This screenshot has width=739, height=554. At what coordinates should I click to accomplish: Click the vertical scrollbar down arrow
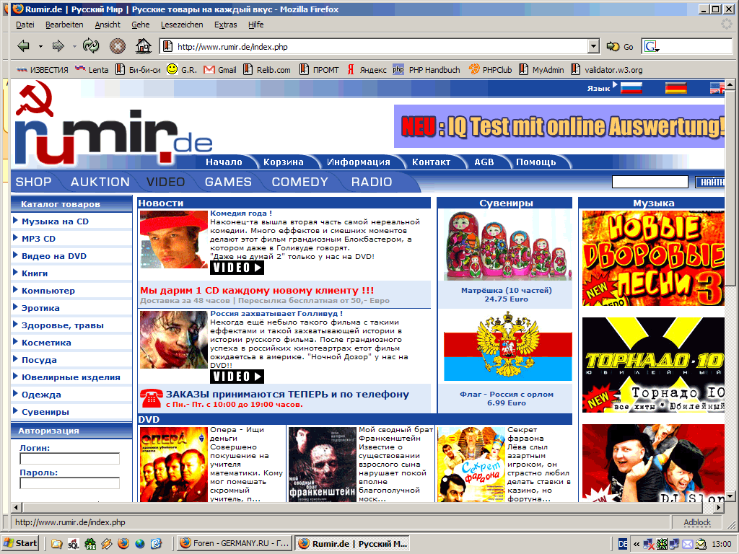[x=730, y=496]
